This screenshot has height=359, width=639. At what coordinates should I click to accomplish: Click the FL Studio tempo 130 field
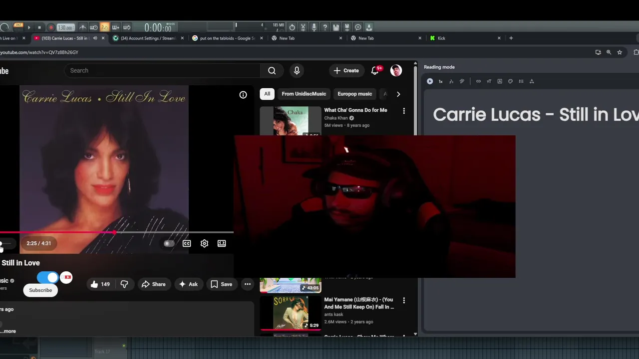click(66, 27)
